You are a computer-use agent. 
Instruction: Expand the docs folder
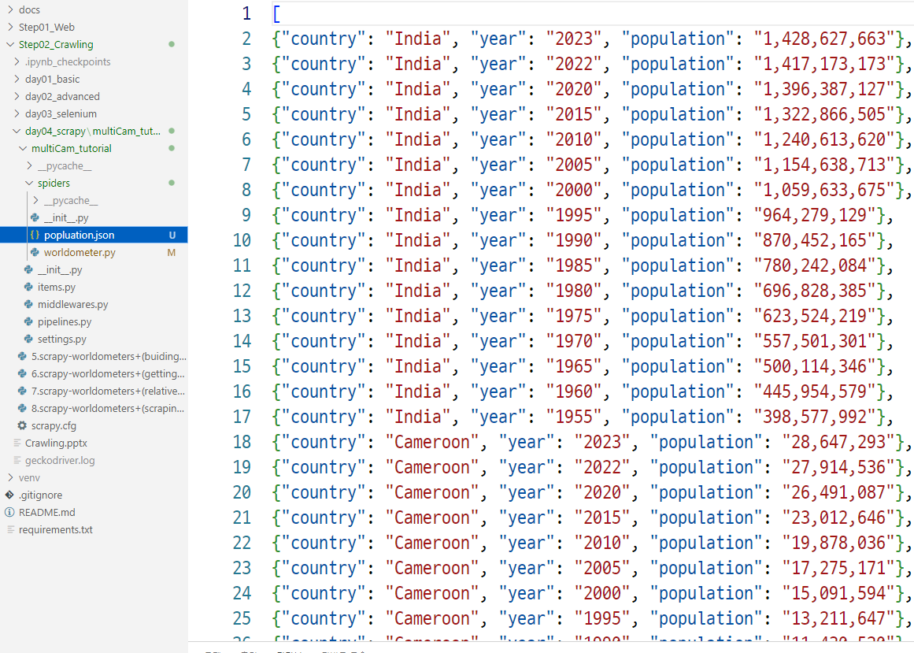pyautogui.click(x=9, y=10)
